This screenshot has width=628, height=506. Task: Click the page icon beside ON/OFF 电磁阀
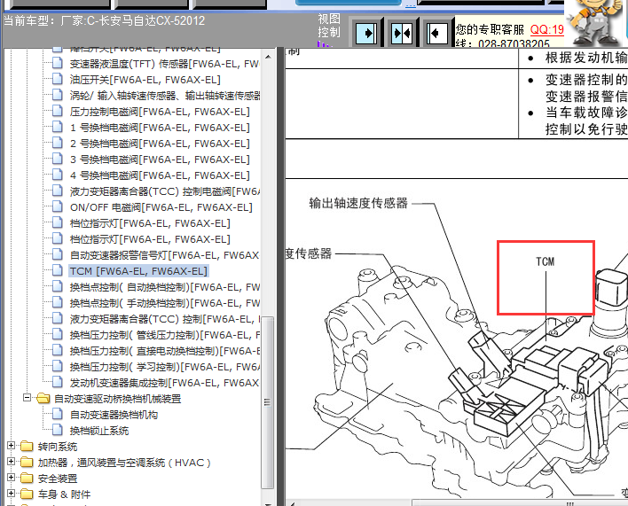tap(58, 206)
